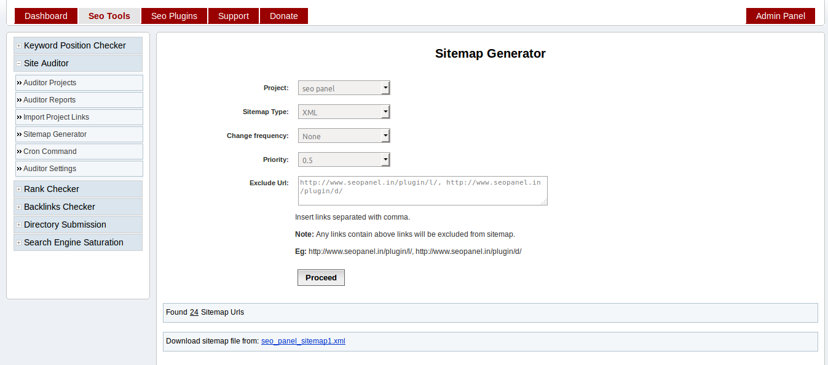Image resolution: width=828 pixels, height=365 pixels.
Task: Go to the Donate tab
Action: click(x=284, y=16)
